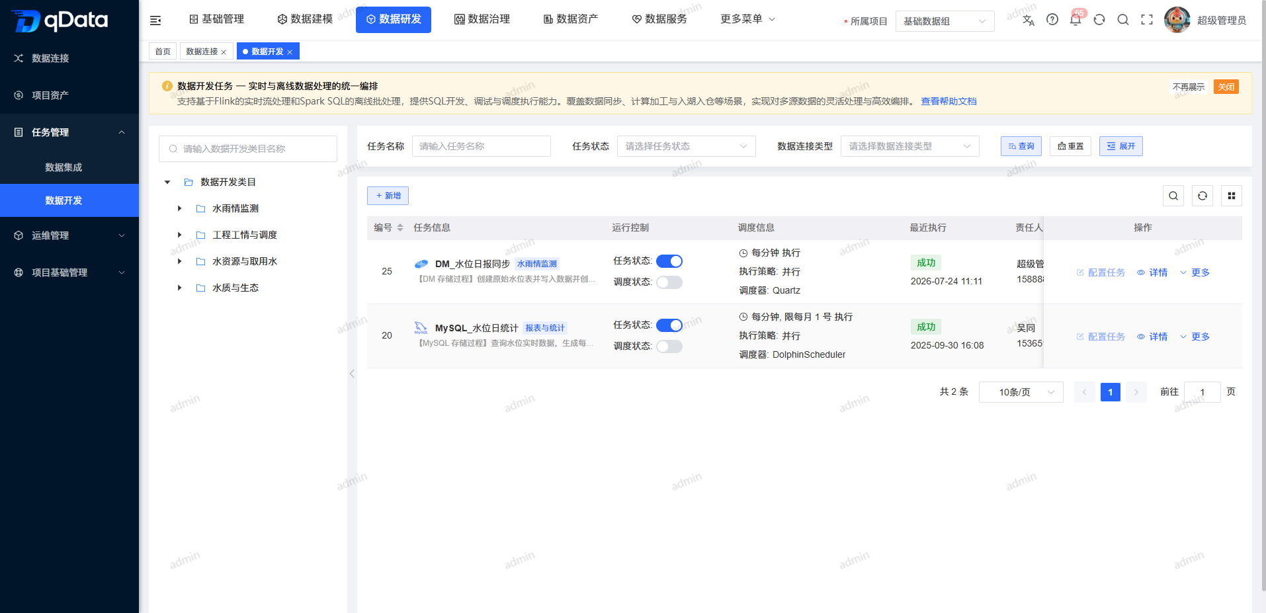
Task: Open notifications bell icon
Action: click(x=1076, y=20)
